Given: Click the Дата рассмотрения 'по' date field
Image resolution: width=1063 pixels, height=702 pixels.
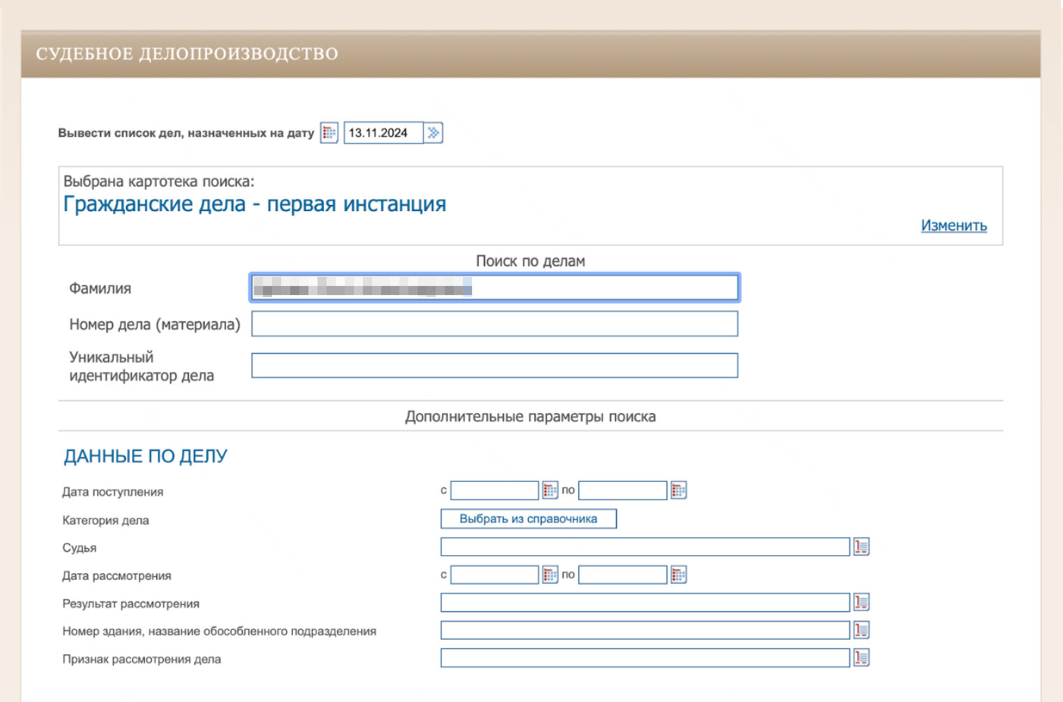Looking at the screenshot, I should coord(622,575).
